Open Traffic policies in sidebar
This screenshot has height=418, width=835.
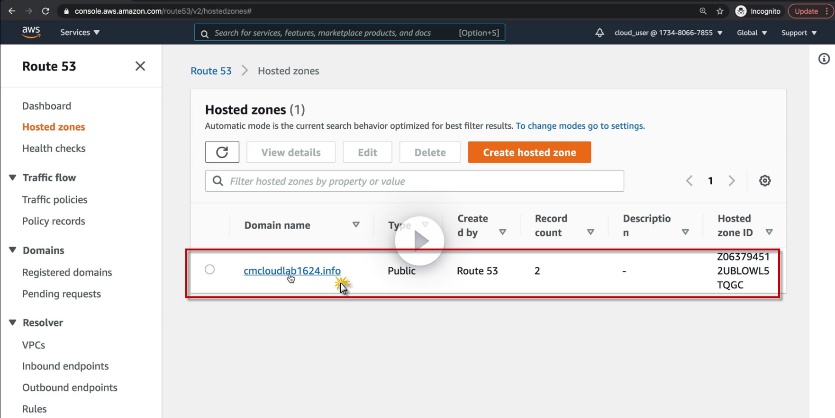tap(54, 199)
